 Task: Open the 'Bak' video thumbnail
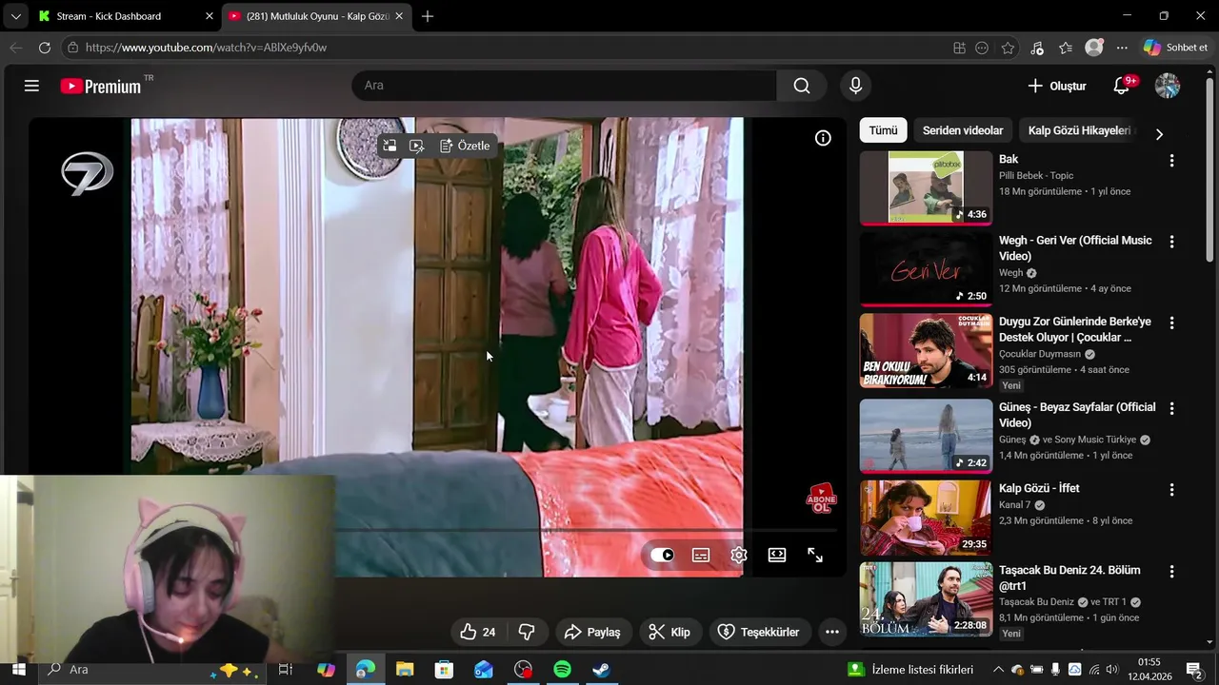(926, 187)
